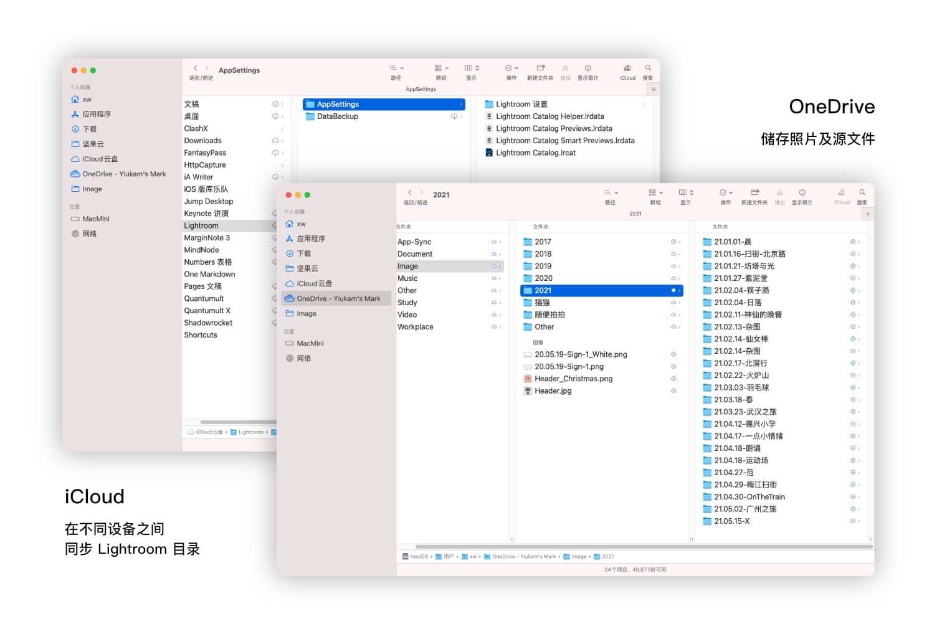Click the 新建文件夹 icon in the 2021 window

point(754,192)
